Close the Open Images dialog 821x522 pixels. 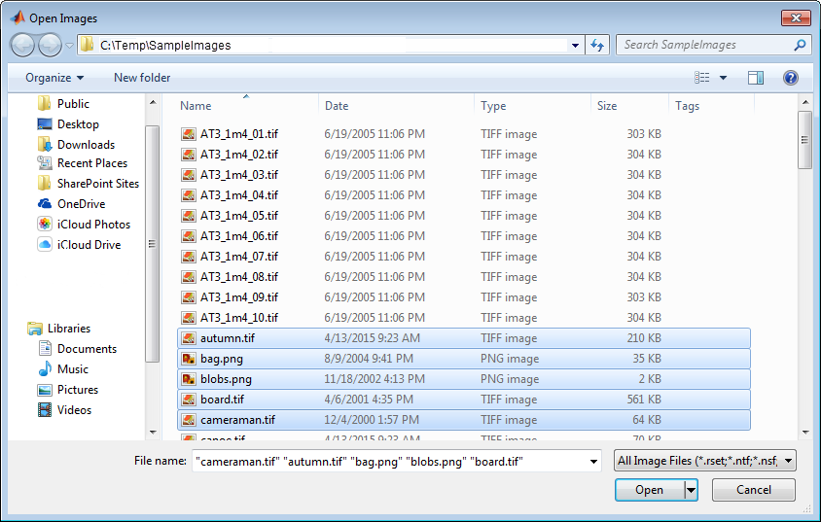tap(796, 17)
